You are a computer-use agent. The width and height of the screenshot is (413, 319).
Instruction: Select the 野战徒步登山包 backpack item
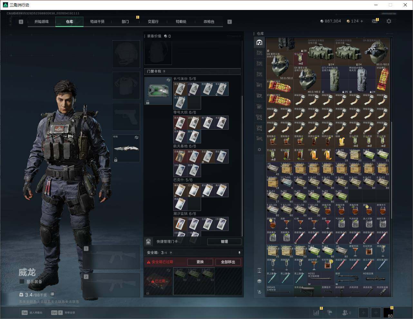point(362,80)
